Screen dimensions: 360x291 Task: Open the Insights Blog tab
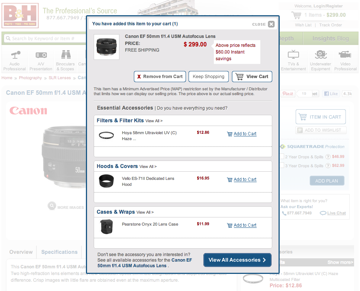tap(331, 38)
